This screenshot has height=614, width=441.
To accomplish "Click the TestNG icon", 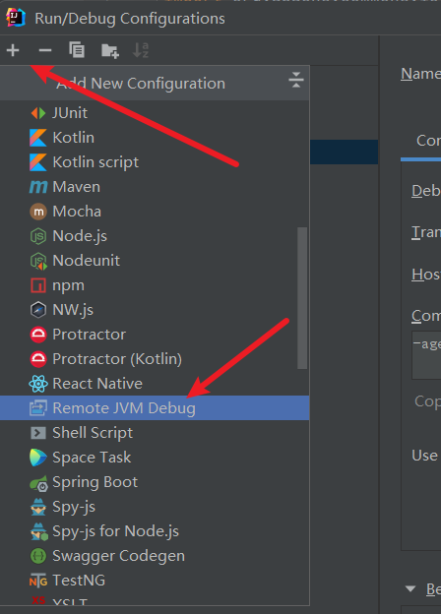I will coord(38,582).
